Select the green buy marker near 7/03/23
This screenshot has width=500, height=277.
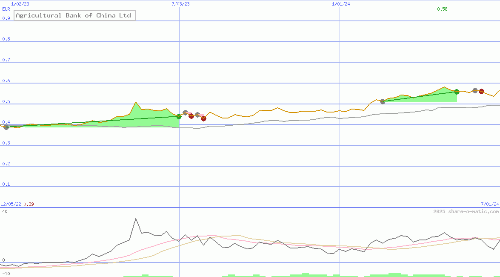click(179, 116)
